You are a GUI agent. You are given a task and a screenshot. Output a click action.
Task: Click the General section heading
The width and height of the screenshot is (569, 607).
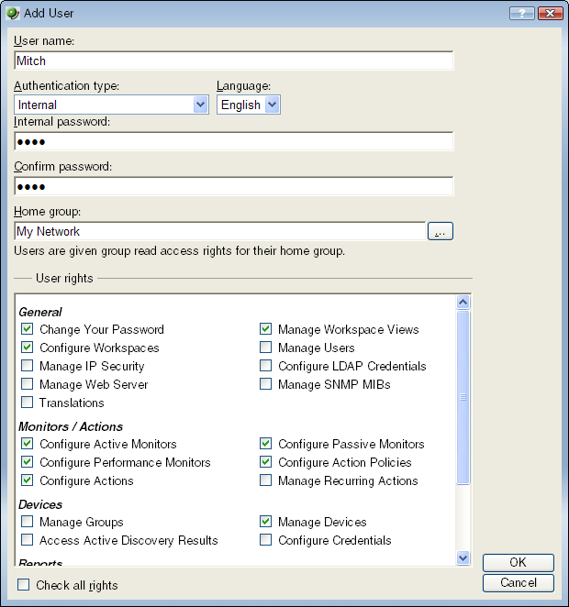tap(40, 312)
